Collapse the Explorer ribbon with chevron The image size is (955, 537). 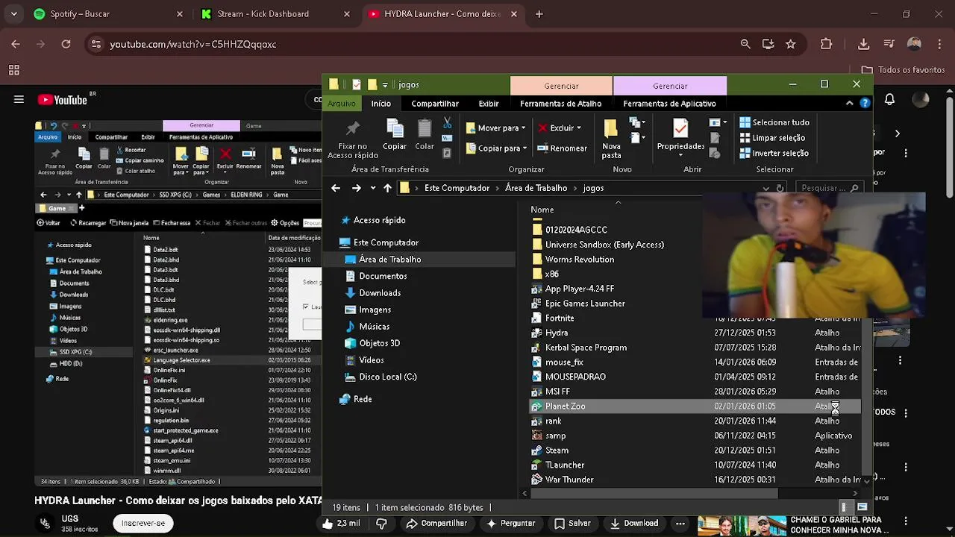point(849,104)
